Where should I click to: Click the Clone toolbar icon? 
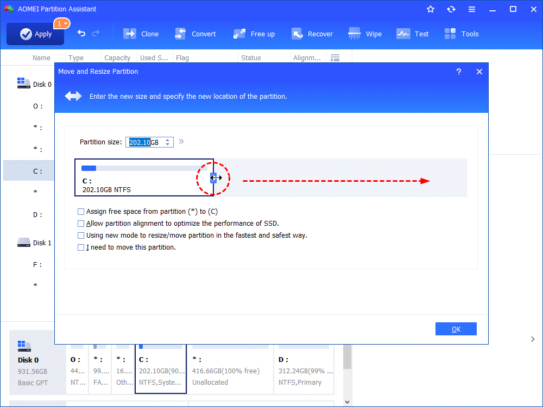point(130,34)
